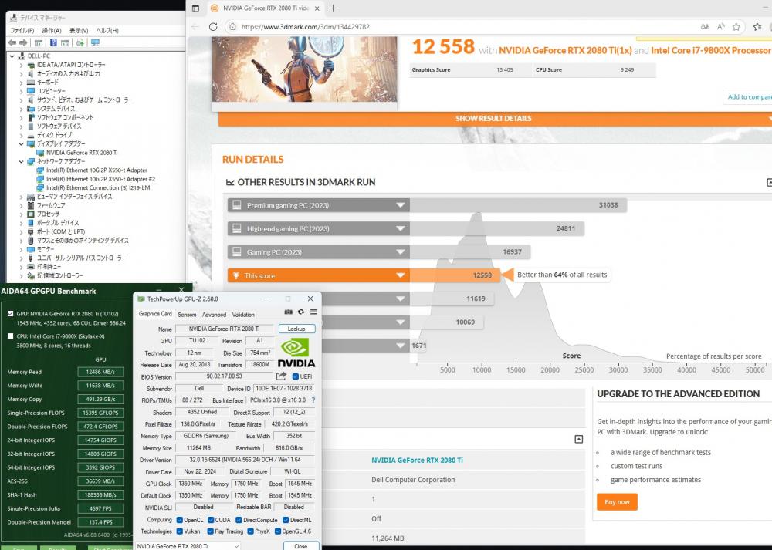Click Back arrow in Device Manager toolbar
The image size is (772, 550).
tap(13, 42)
